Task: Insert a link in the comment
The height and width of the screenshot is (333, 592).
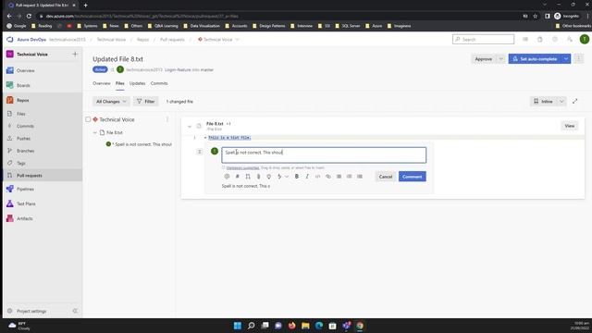Action: point(328,177)
